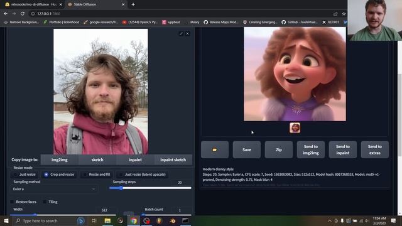Switch to the Stable Diffusion browser tab

pos(96,4)
